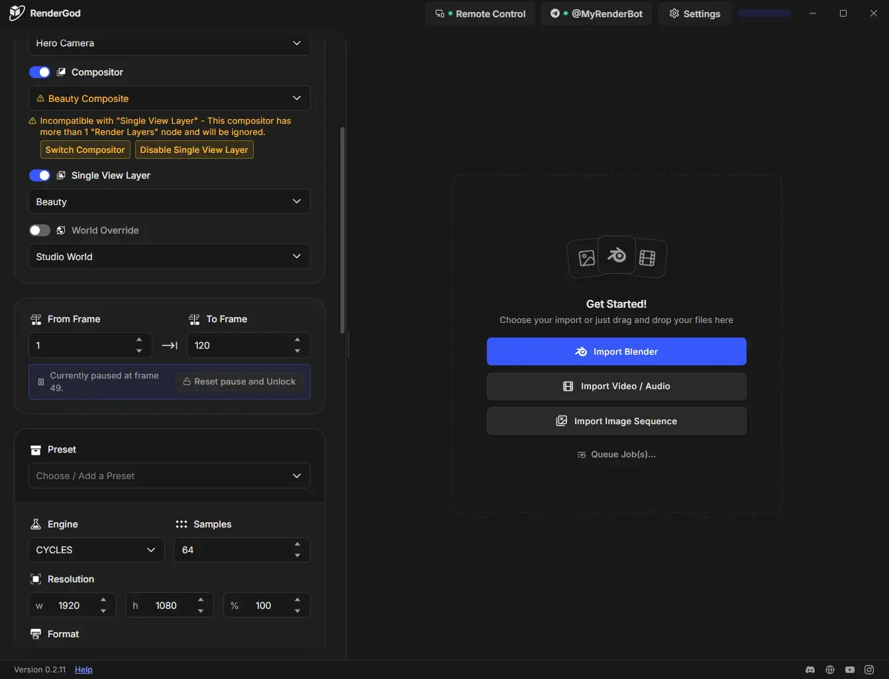The width and height of the screenshot is (889, 679).
Task: Open the YouTube icon in status bar
Action: pos(850,670)
